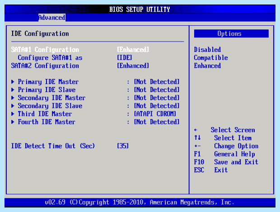Click Secondary IDE Master [Not Detected] value
The height and width of the screenshot is (212, 280).
[x=157, y=98]
